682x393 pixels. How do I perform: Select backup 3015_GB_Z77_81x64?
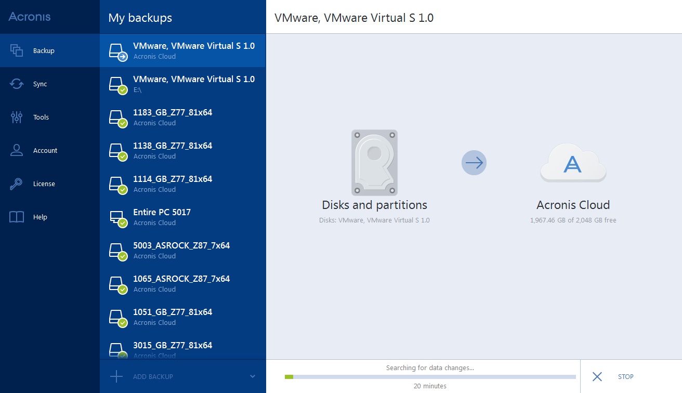[x=183, y=347]
